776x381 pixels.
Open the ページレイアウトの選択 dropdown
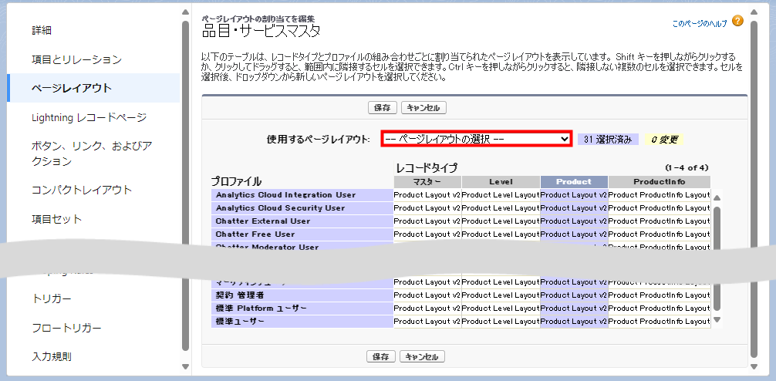(476, 139)
